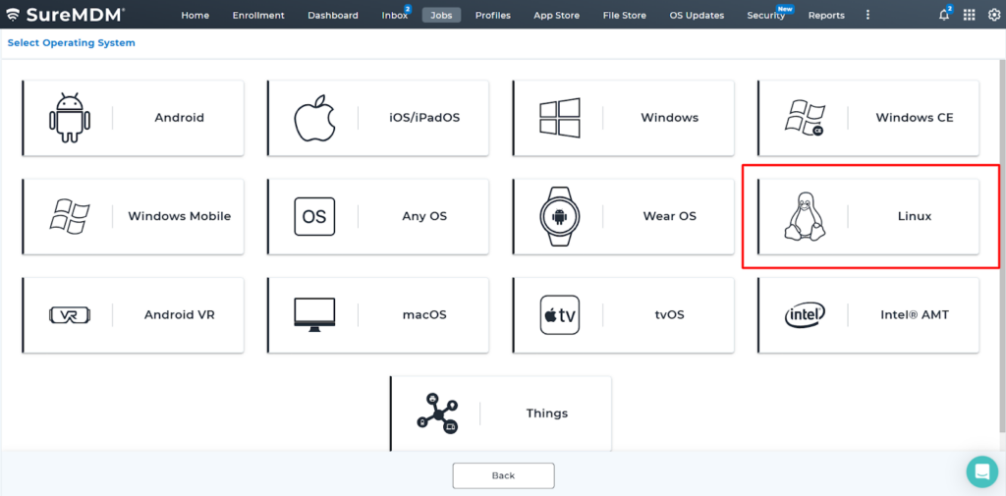Select the Apple tvOS icon
1006x496 pixels.
[x=559, y=315]
